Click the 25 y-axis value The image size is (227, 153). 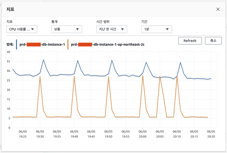pyautogui.click(x=8, y=80)
